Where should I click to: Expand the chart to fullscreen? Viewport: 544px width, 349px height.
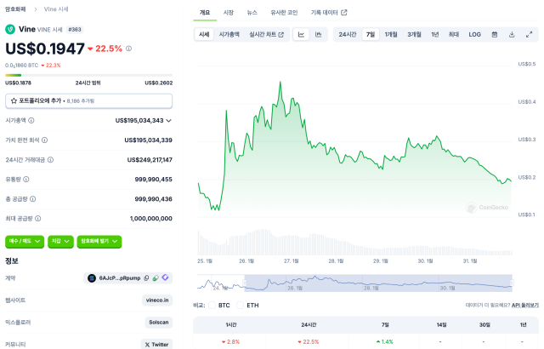click(x=530, y=35)
